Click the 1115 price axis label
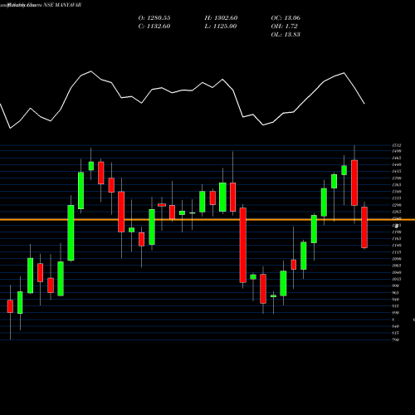This screenshot has height=415, width=415. click(397, 252)
